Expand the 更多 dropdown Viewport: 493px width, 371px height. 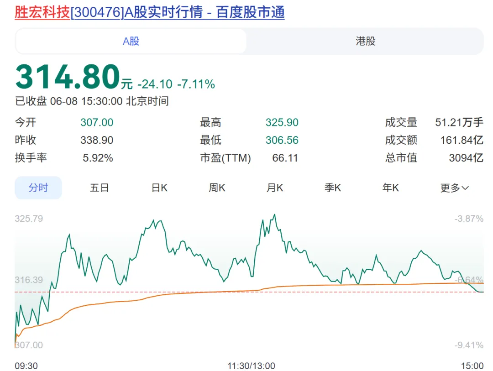click(x=454, y=188)
